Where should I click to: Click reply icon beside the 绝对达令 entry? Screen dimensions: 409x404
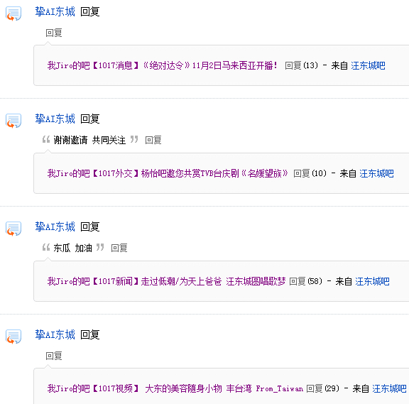[13, 13]
